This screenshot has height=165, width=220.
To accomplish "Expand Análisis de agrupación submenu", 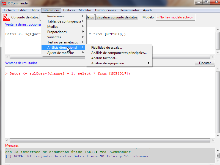I will click(108, 63).
